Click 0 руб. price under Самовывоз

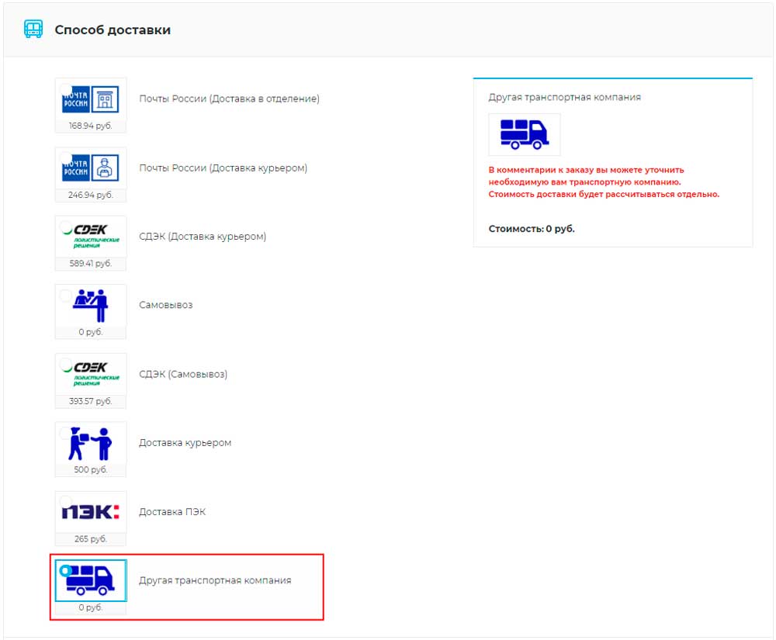click(91, 332)
